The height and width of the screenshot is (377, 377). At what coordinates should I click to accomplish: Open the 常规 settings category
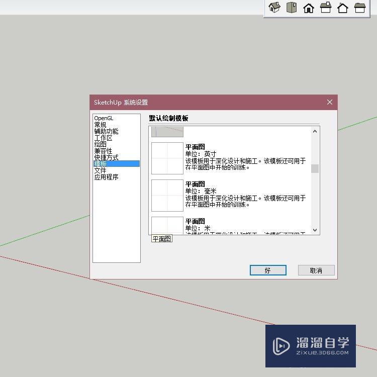(100, 125)
